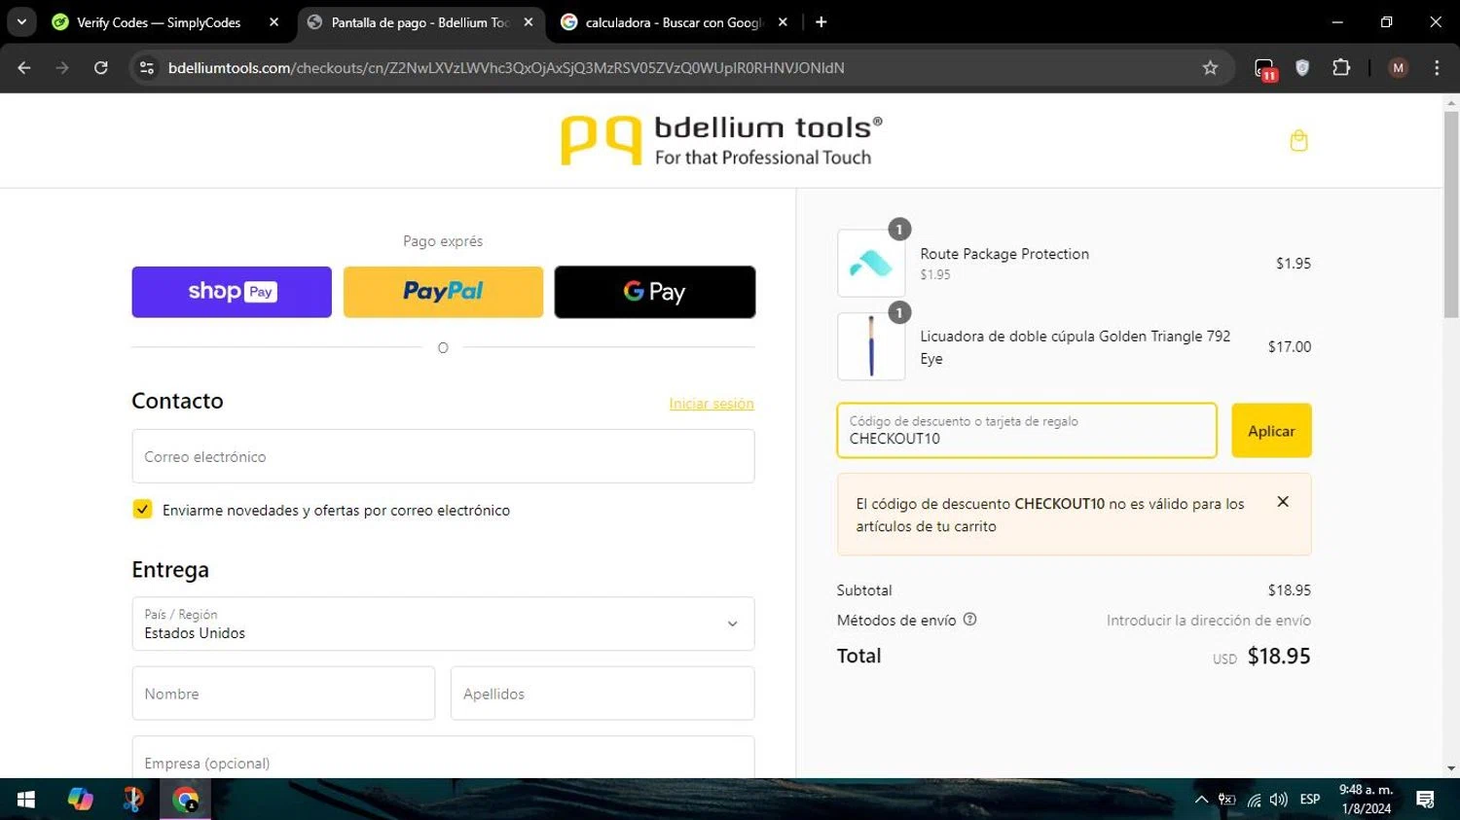Expand the País / Región dropdown

point(443,624)
